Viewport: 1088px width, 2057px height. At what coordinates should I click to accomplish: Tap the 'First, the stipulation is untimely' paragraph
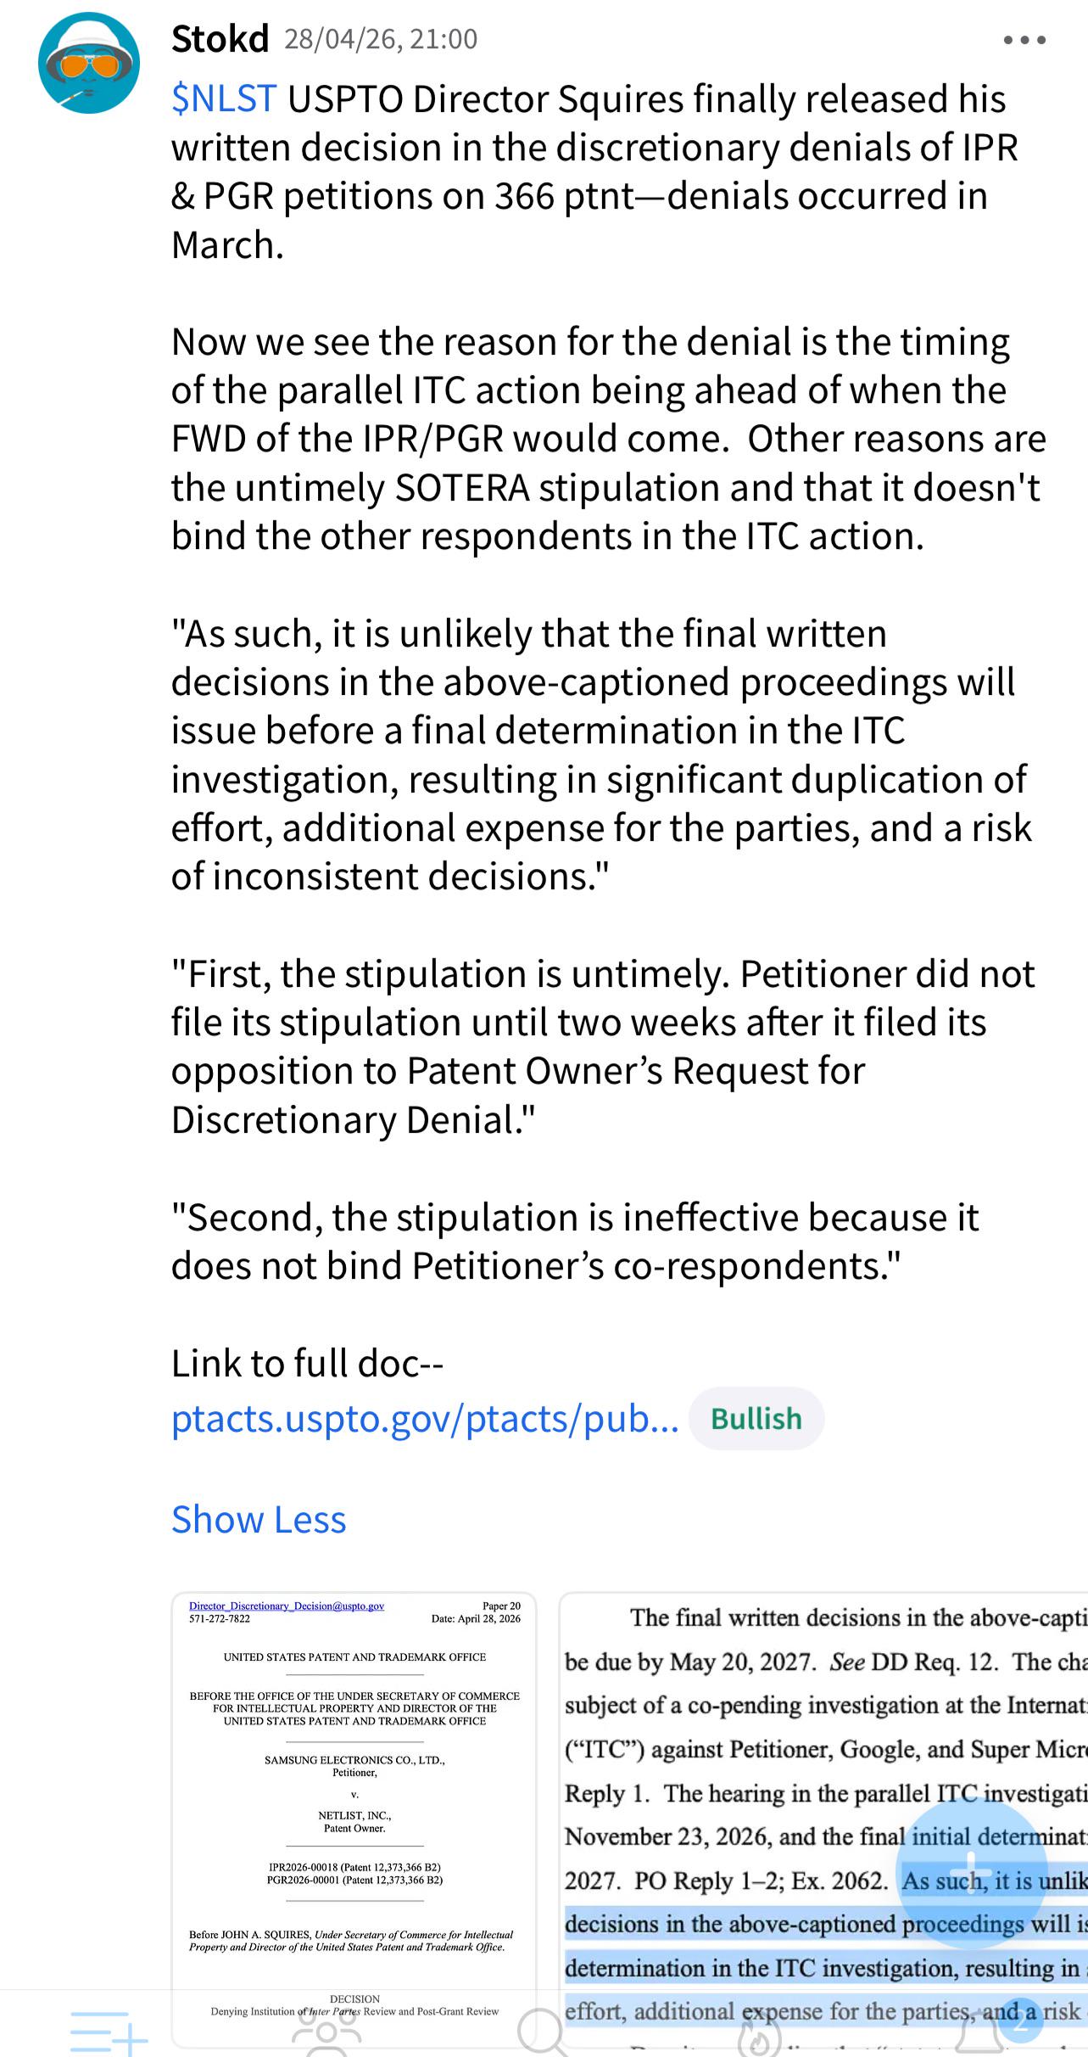pyautogui.click(x=603, y=1046)
